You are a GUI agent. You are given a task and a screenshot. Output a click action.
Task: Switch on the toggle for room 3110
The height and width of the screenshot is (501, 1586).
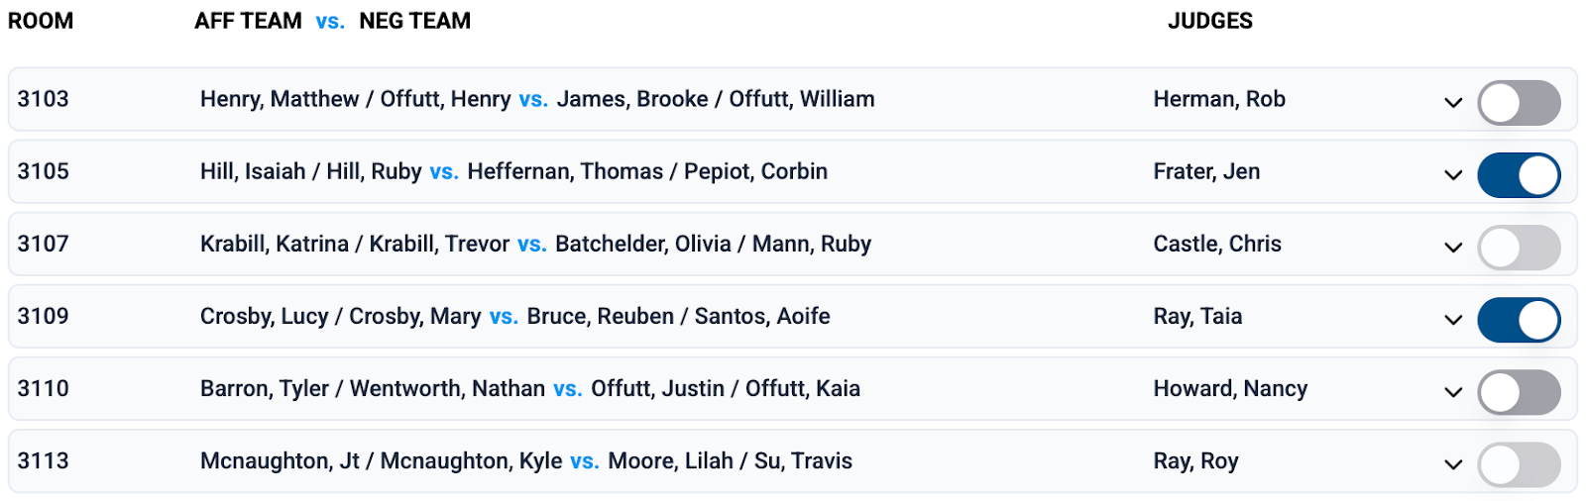coord(1519,392)
